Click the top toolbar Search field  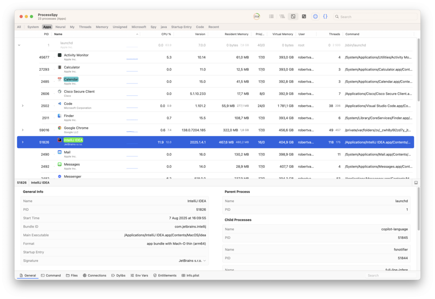375,16
